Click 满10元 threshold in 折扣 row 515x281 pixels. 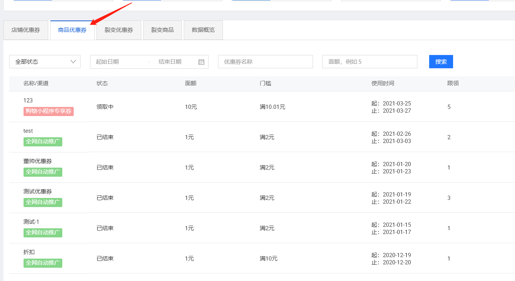click(x=269, y=259)
